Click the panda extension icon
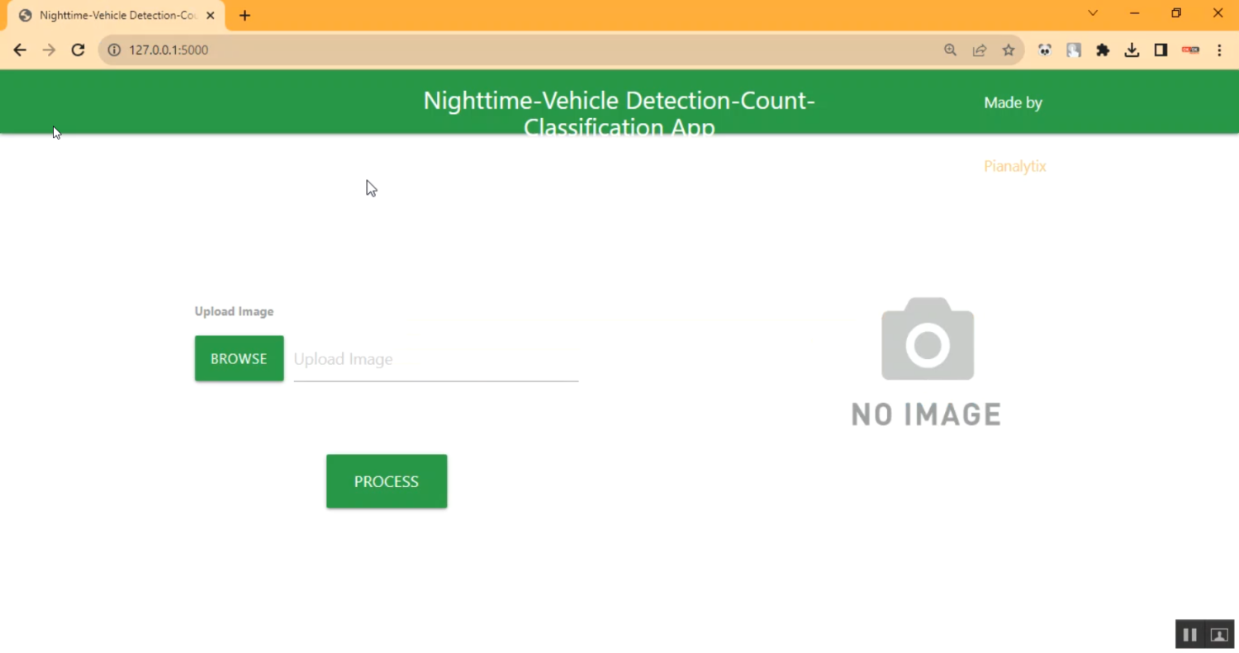1239x653 pixels. (x=1045, y=50)
